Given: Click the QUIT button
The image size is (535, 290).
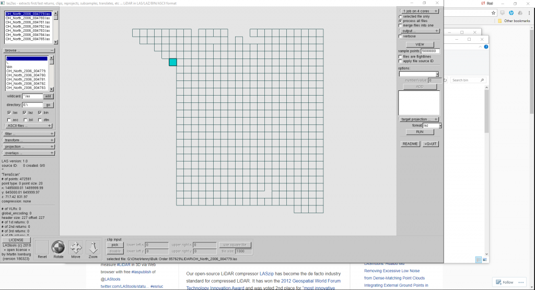Looking at the screenshot, I should pos(431,144).
